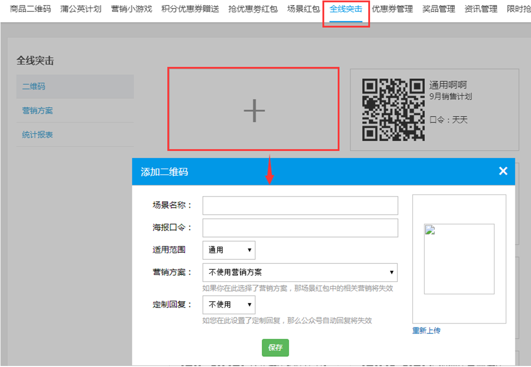Open the 场景红包 tab
The width and height of the screenshot is (531, 367).
pos(303,9)
